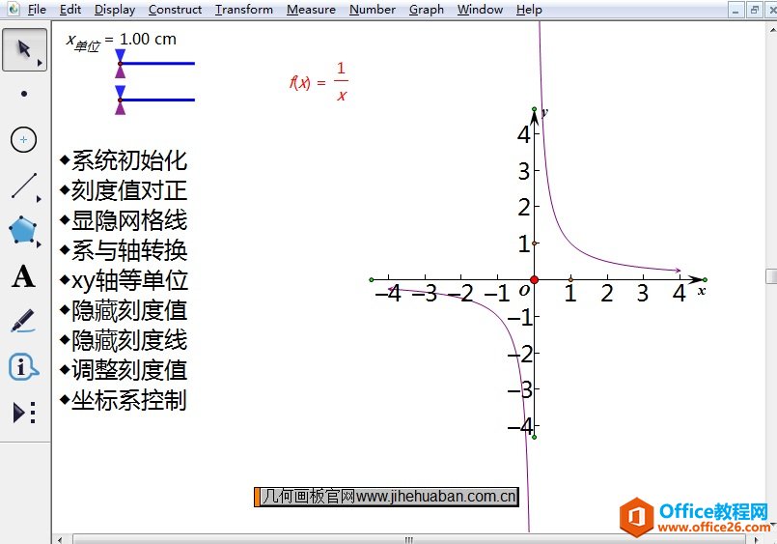The image size is (777, 544).
Task: Open the Help menu
Action: pos(529,10)
